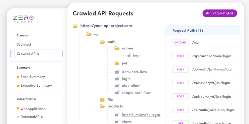Select simple-csrf-flow tree item
This screenshot has height=124, width=249.
(136, 92)
